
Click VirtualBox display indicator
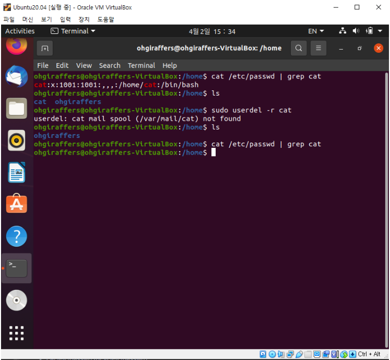317,354
